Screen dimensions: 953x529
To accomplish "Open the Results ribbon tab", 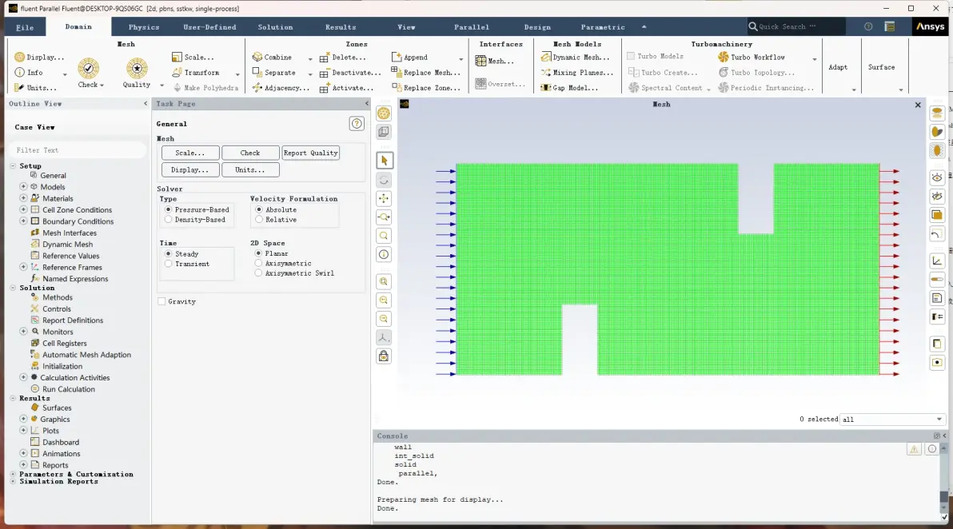I will tap(341, 27).
